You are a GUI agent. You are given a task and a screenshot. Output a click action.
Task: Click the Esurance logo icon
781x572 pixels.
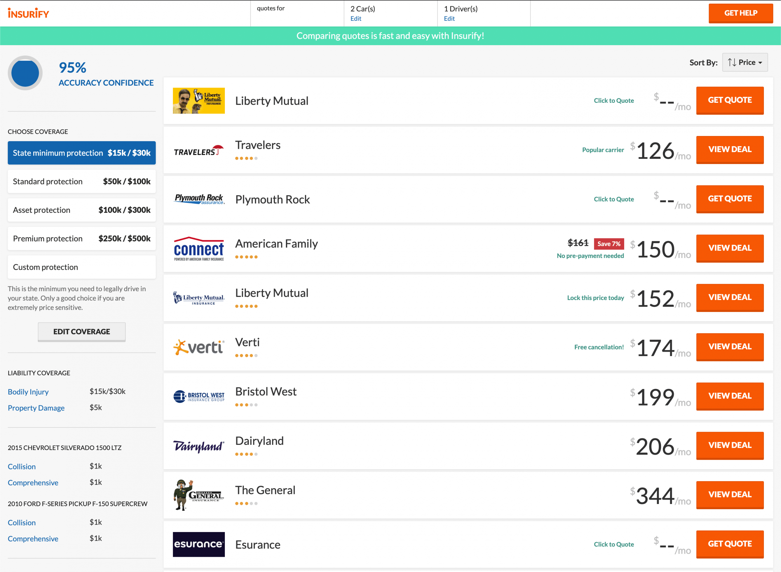point(198,544)
